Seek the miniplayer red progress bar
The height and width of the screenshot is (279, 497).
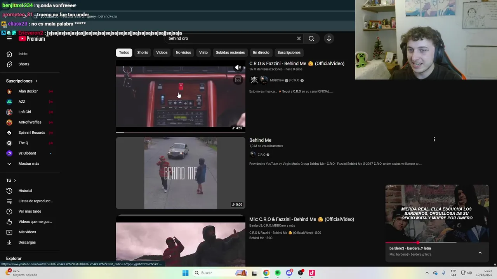421,243
